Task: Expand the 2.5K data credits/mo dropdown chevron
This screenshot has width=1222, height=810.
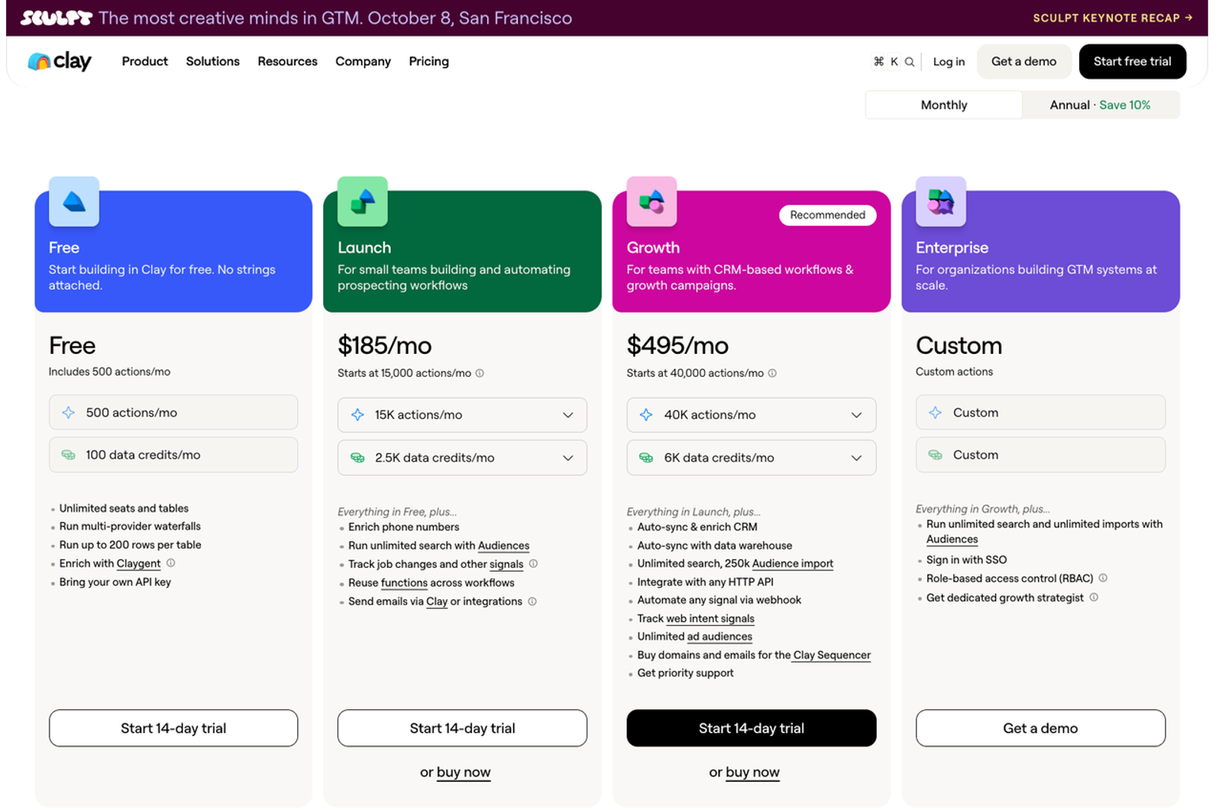Action: [568, 458]
